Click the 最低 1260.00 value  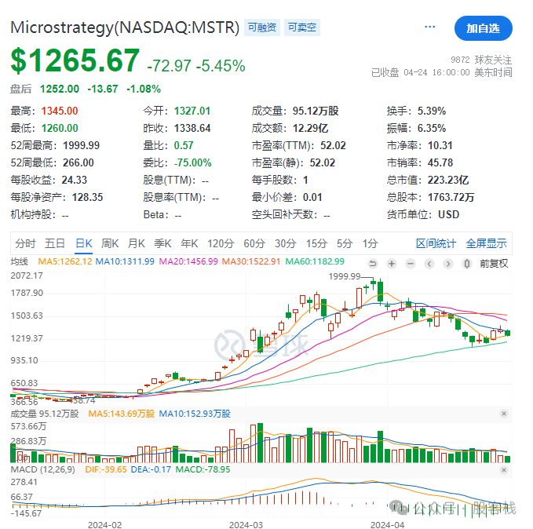[x=60, y=128]
